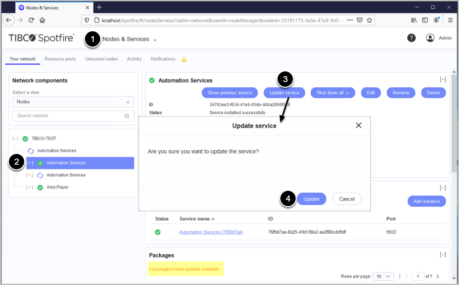This screenshot has width=459, height=285.
Task: Click the TIBCO Spotfire logo
Action: (41, 38)
